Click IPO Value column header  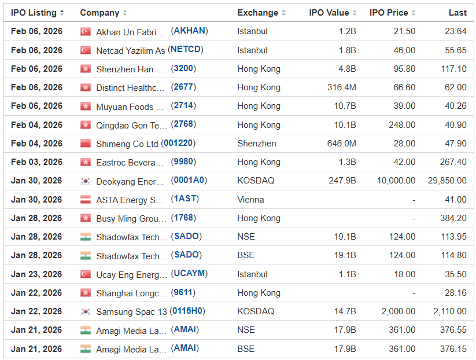click(x=329, y=13)
